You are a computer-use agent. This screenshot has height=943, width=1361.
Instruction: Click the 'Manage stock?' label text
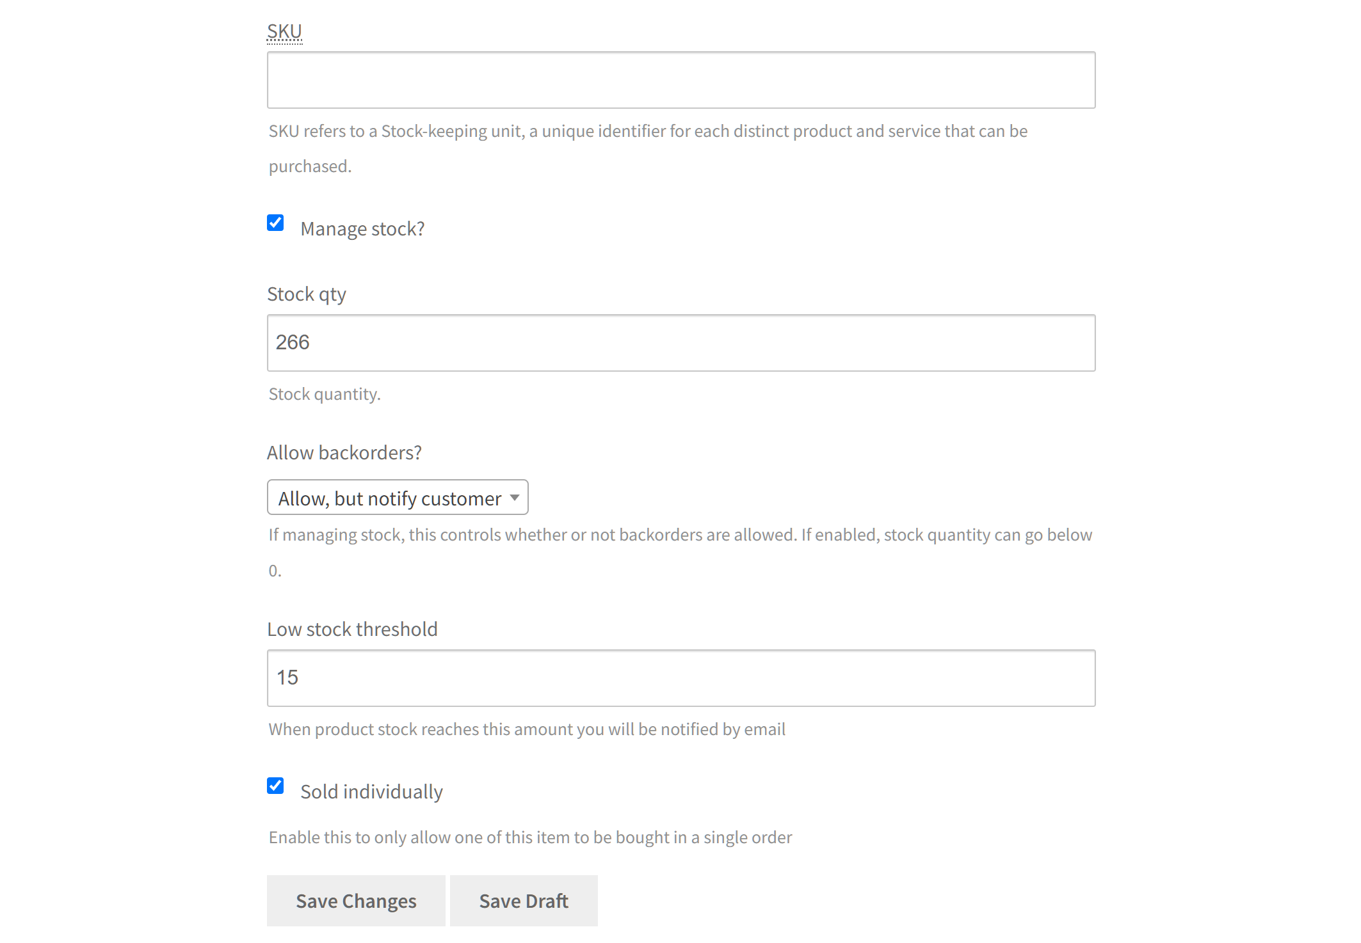point(362,229)
